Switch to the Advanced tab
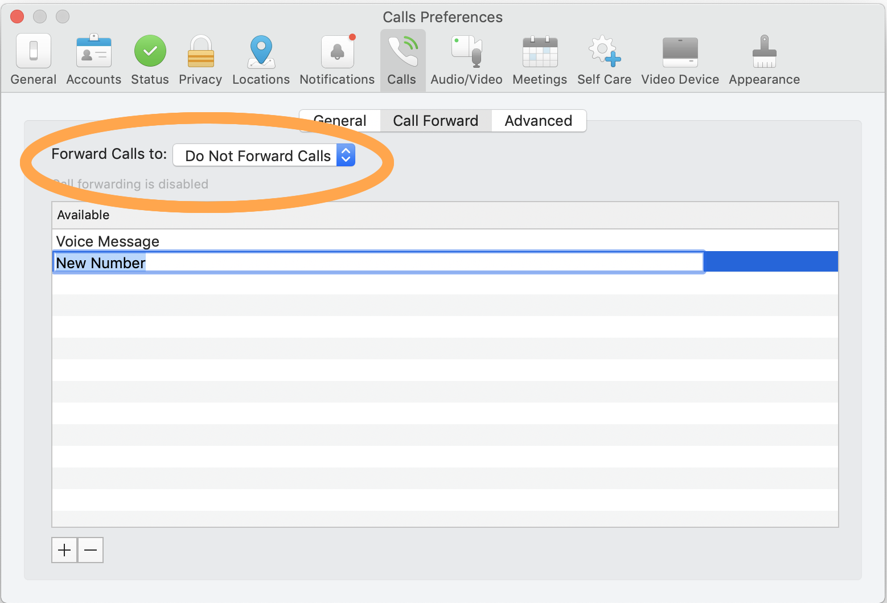Image resolution: width=887 pixels, height=603 pixels. click(538, 121)
